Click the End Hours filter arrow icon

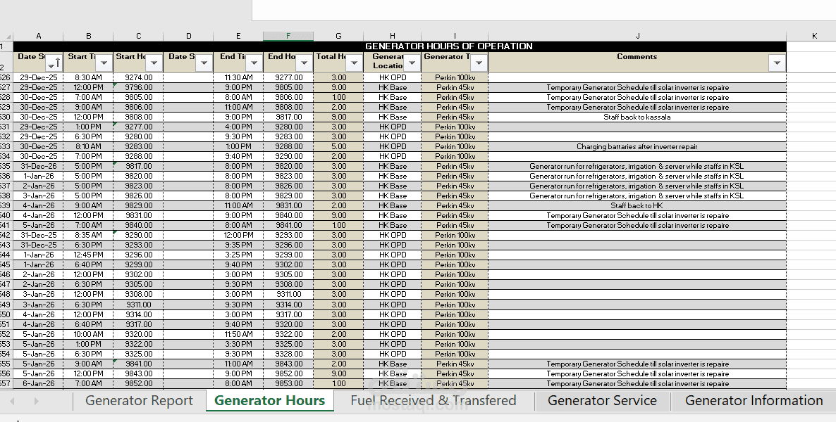(x=304, y=62)
